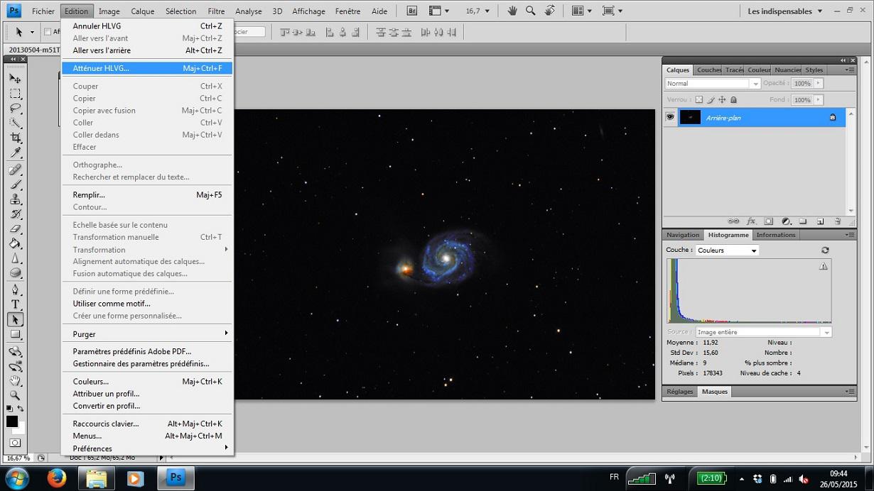Toggle the lock transparent pixels option
The height and width of the screenshot is (491, 874).
(x=699, y=100)
